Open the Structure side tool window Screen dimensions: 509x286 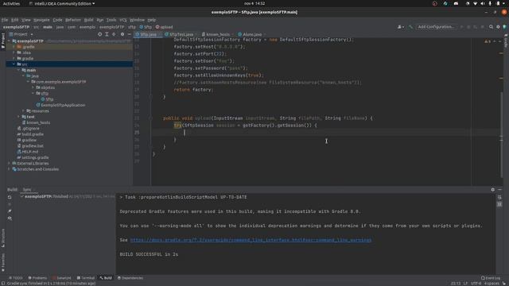(x=3, y=238)
